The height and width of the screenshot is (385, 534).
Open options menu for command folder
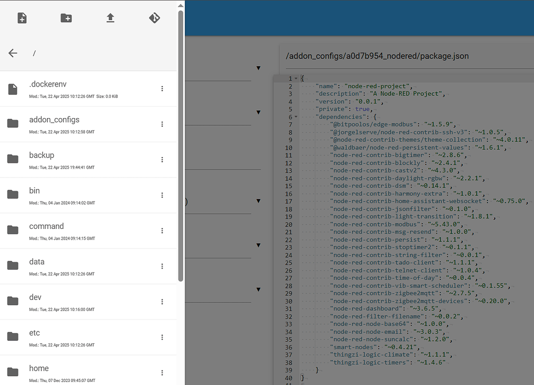162,231
